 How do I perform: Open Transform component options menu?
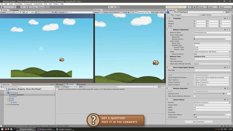[x=230, y=19]
